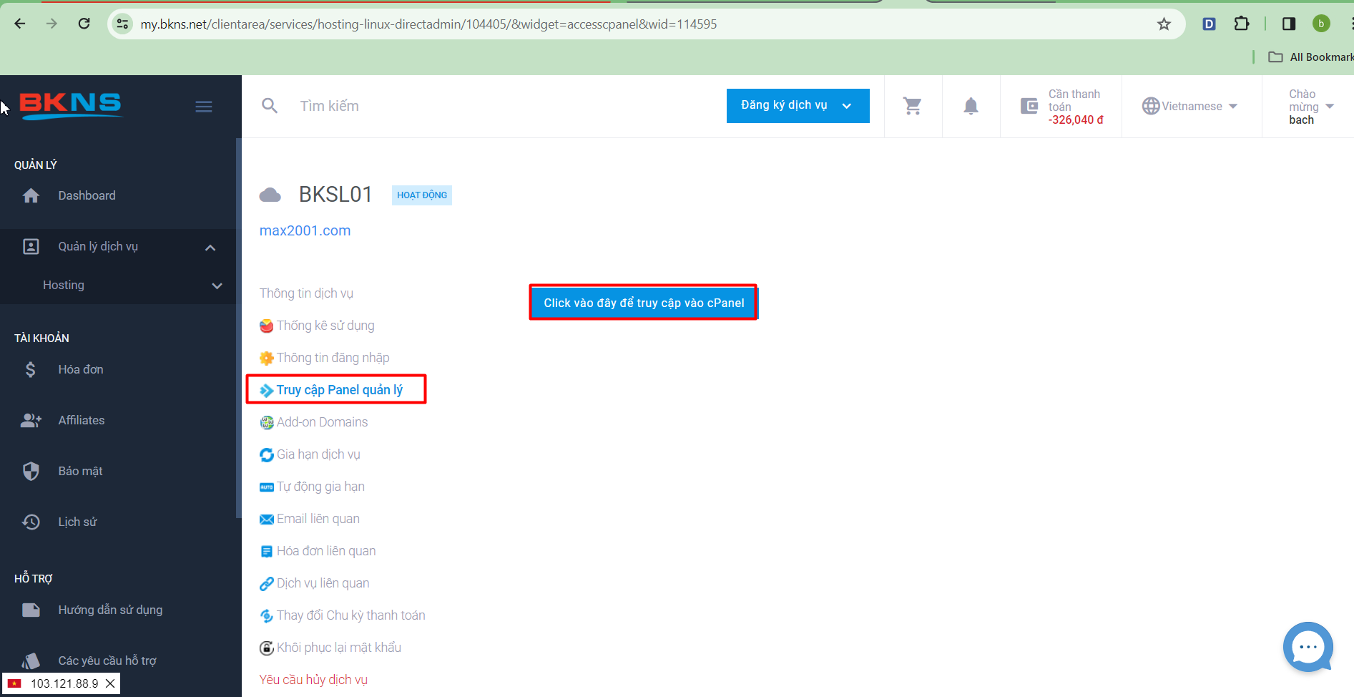Viewport: 1354px width, 697px height.
Task: Open Thay đổi Chu kỳ thanh toán
Action: 343,615
